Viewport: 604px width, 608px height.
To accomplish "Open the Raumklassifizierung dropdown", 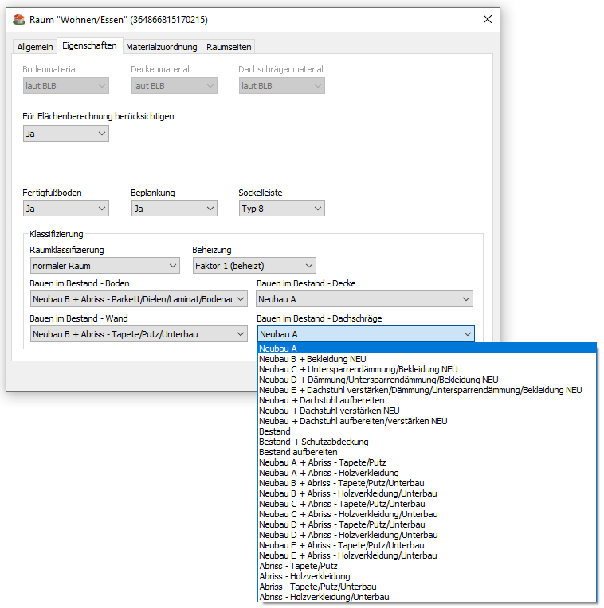I will coord(105,266).
